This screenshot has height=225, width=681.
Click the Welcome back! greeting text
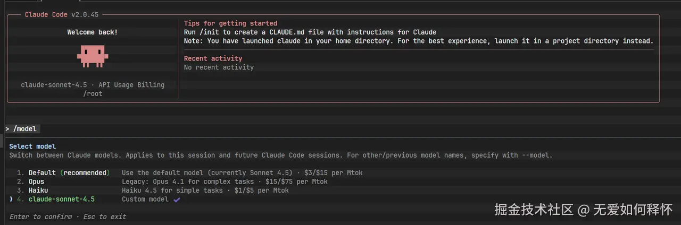(x=93, y=32)
